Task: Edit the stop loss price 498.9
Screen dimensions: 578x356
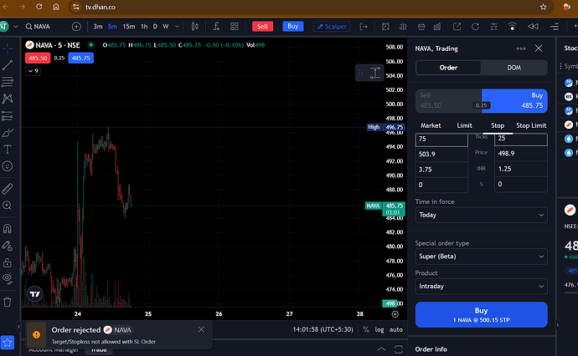Action: pos(520,154)
